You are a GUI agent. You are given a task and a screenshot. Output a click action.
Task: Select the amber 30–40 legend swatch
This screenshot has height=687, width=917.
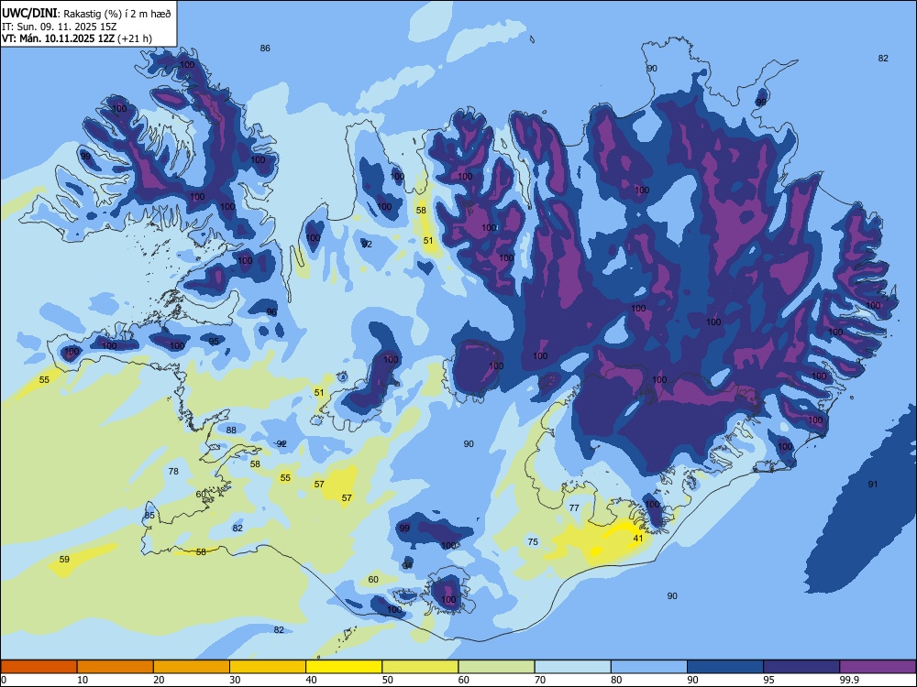coord(268,667)
